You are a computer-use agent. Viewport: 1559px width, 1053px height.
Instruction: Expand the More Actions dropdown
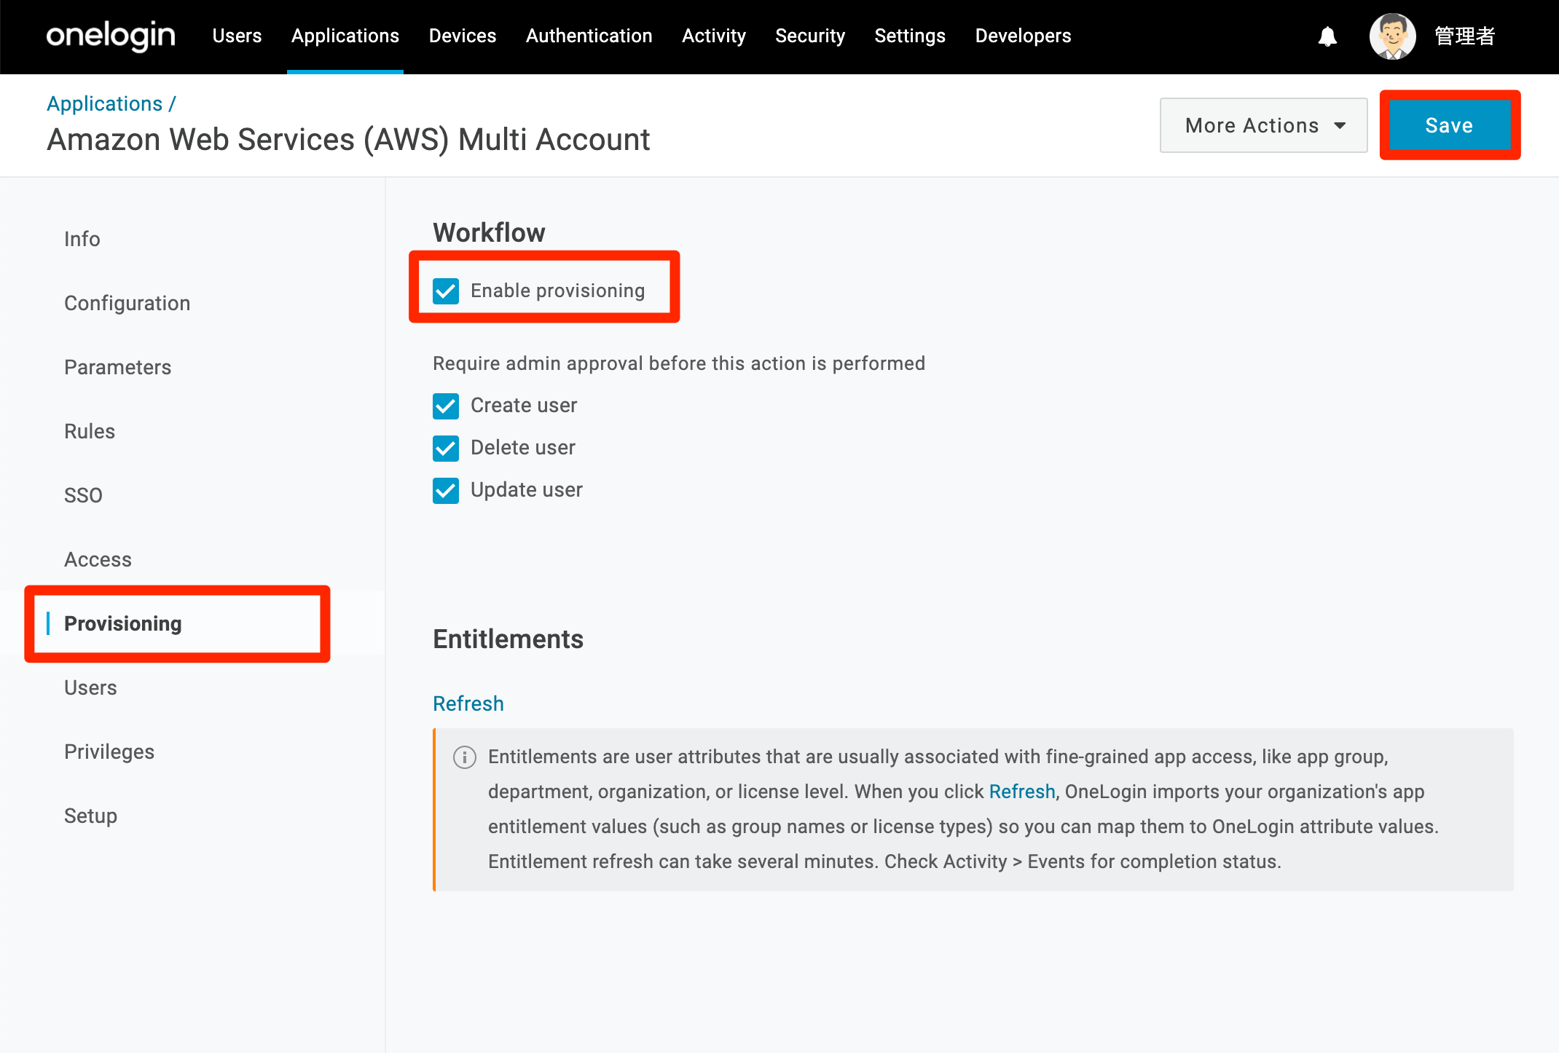pos(1264,125)
